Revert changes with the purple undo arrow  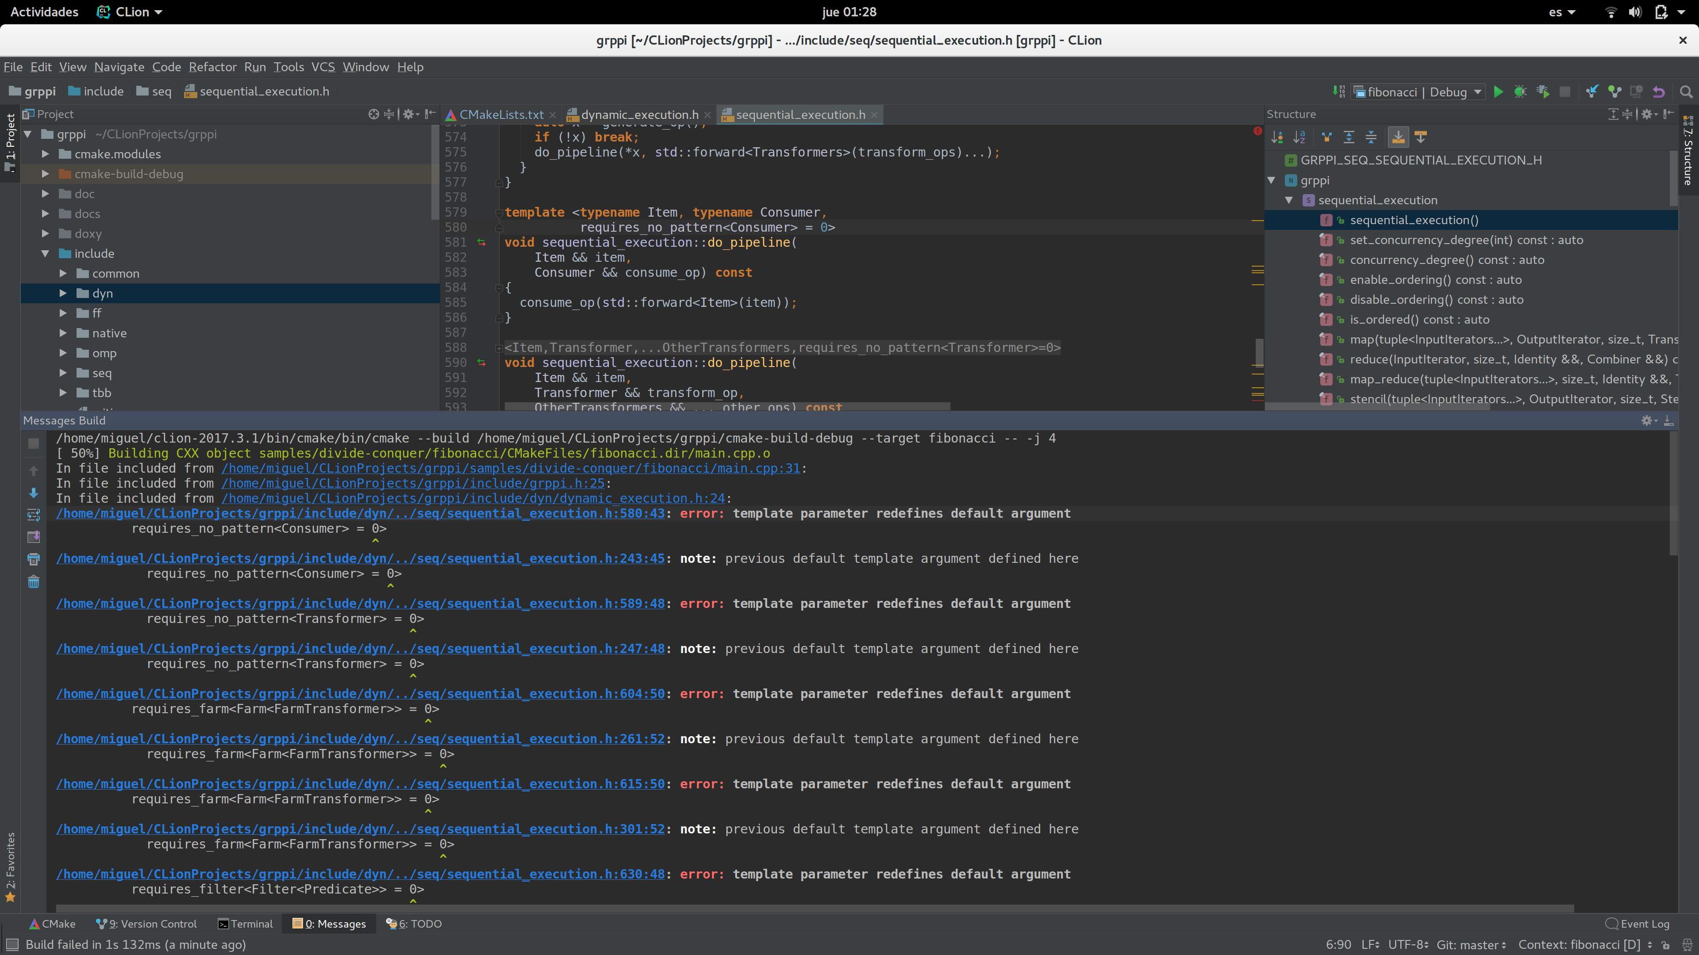tap(1659, 92)
